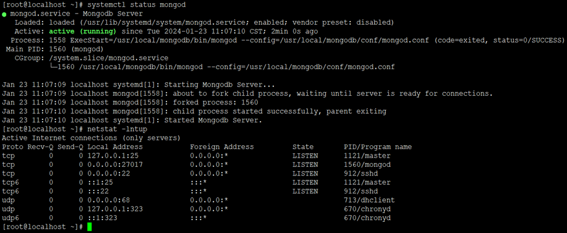Click the 127.0.0.1:25 address entry
The height and width of the screenshot is (233, 567).
pyautogui.click(x=113, y=156)
